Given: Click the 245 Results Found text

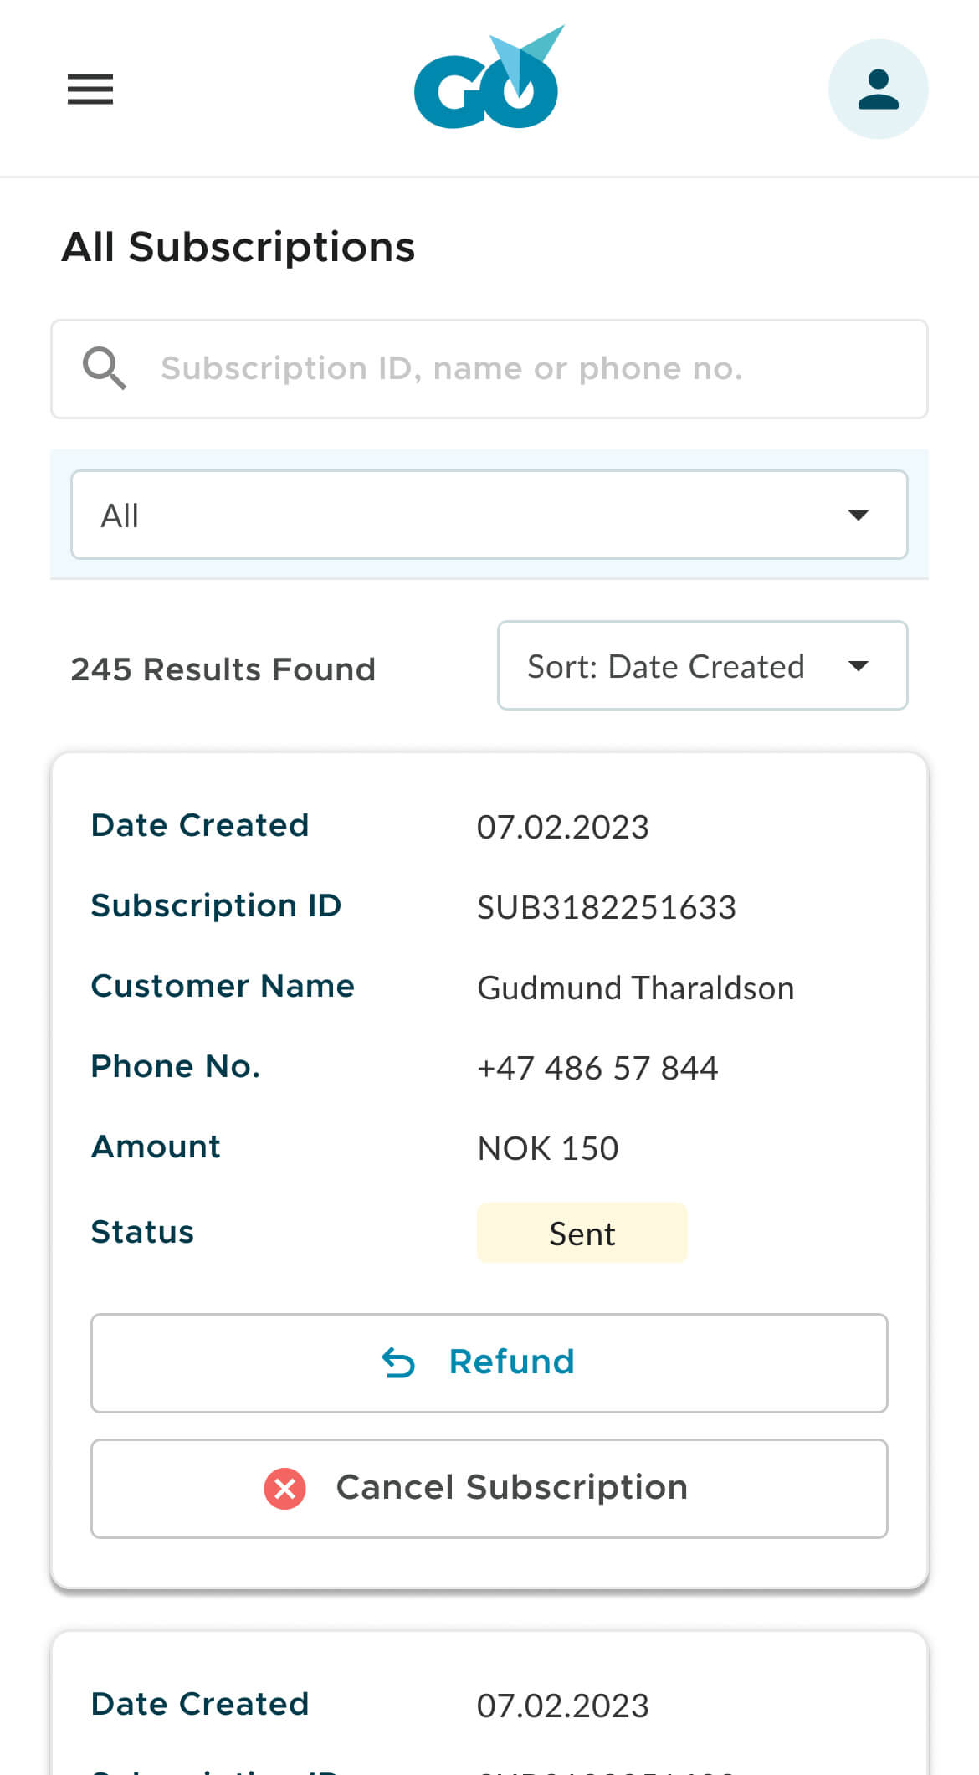Looking at the screenshot, I should [x=223, y=669].
